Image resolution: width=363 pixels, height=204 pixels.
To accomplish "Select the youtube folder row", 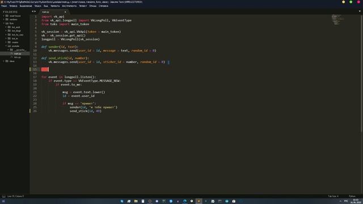I will tap(15, 46).
